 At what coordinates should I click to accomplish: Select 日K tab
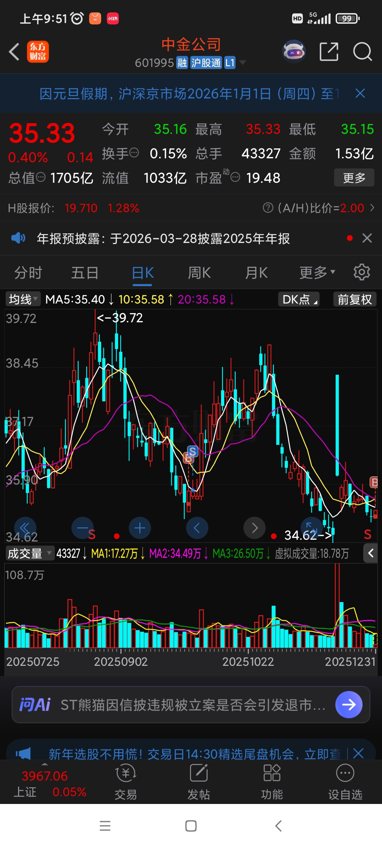point(143,273)
